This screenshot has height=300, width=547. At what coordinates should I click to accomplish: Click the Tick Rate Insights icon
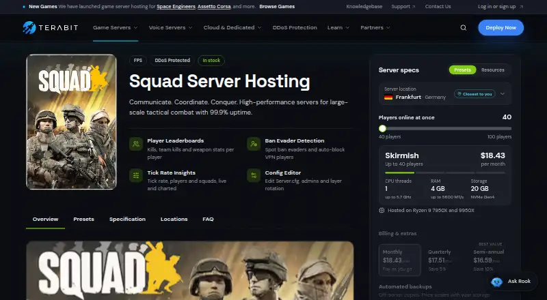coord(136,175)
